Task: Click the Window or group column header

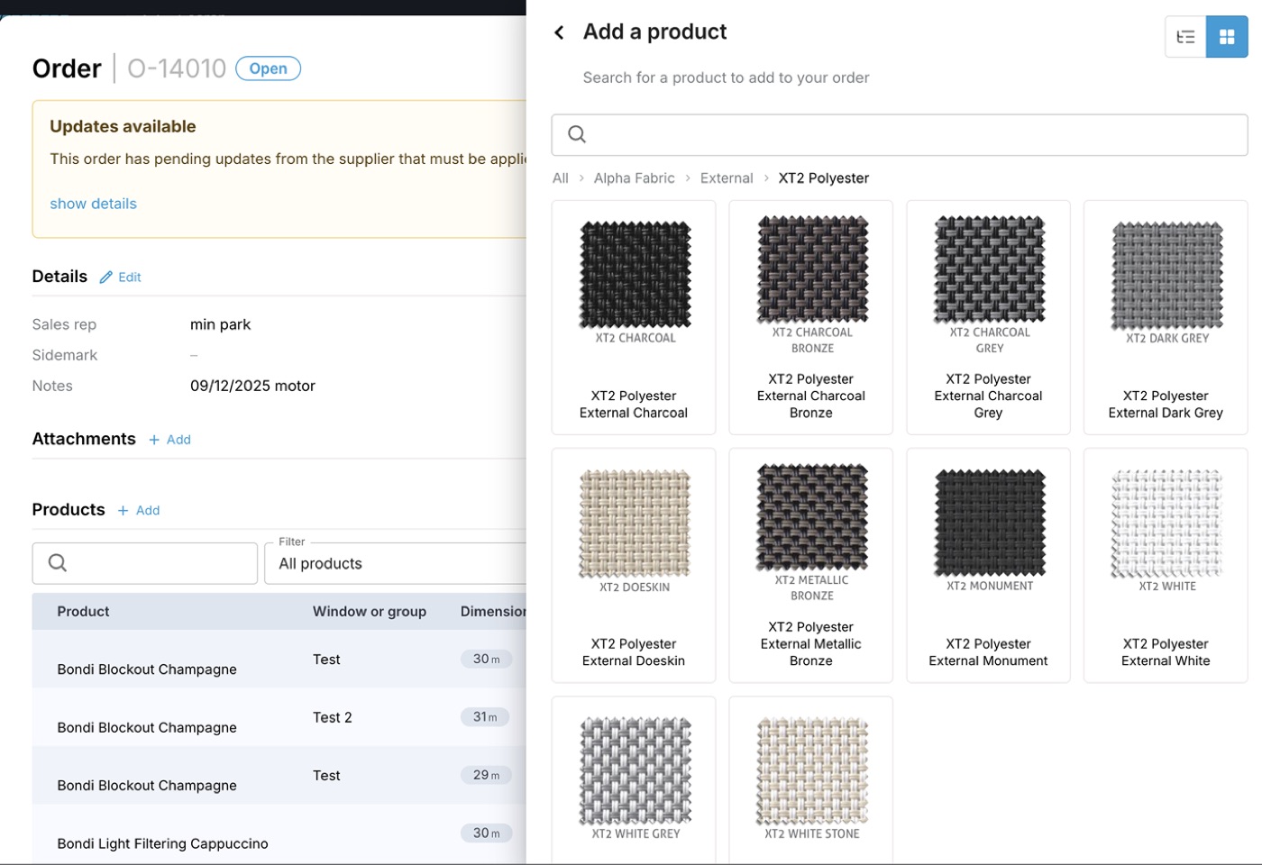Action: coord(370,611)
